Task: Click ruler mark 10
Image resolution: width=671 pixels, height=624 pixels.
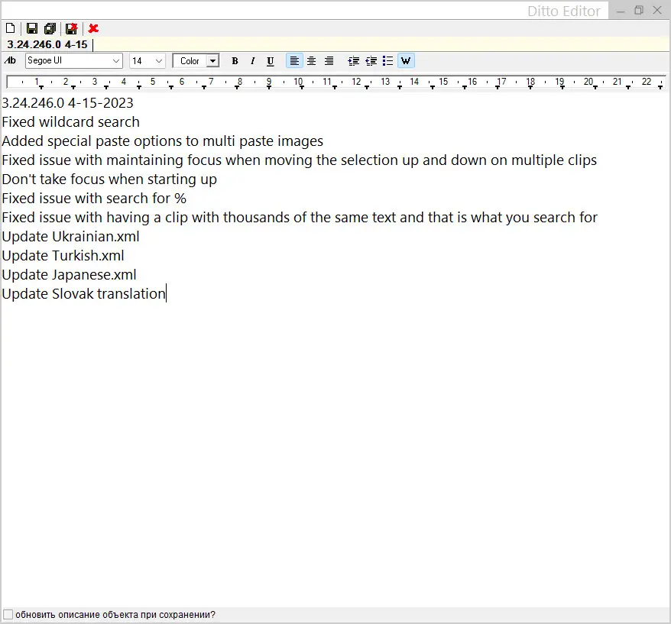Action: pos(298,81)
